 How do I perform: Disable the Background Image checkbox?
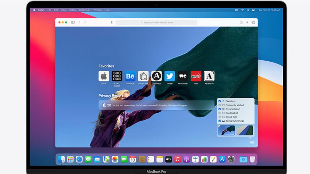point(220,121)
